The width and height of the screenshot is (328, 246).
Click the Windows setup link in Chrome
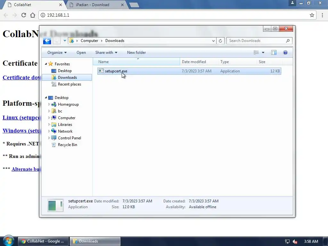click(21, 131)
